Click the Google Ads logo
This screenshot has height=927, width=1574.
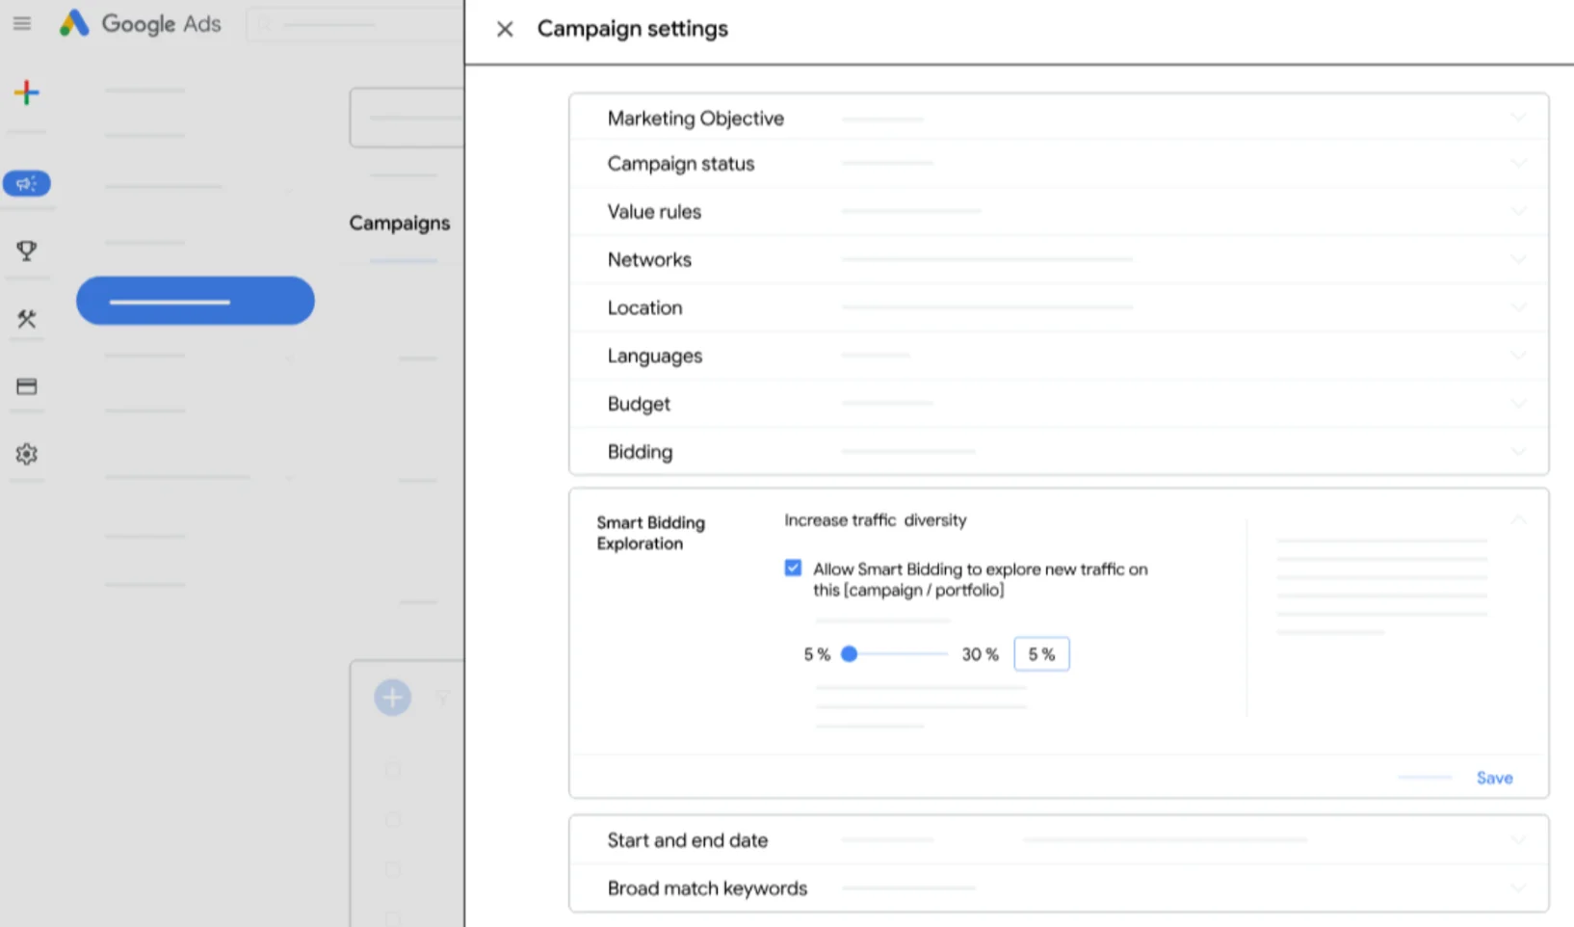[141, 24]
